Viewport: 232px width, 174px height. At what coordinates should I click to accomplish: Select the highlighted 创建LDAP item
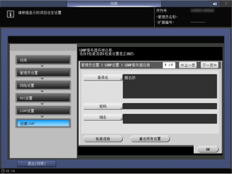43,123
